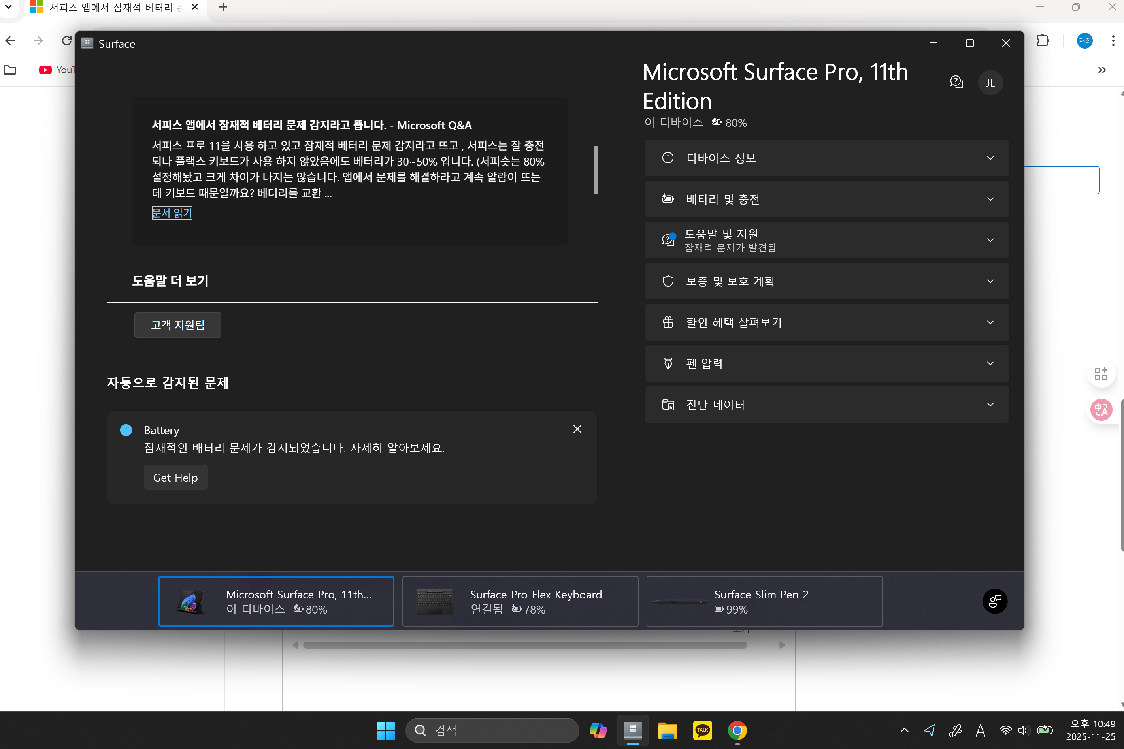Click the support agent icon in bottom bar
Image resolution: width=1124 pixels, height=749 pixels.
click(x=995, y=601)
